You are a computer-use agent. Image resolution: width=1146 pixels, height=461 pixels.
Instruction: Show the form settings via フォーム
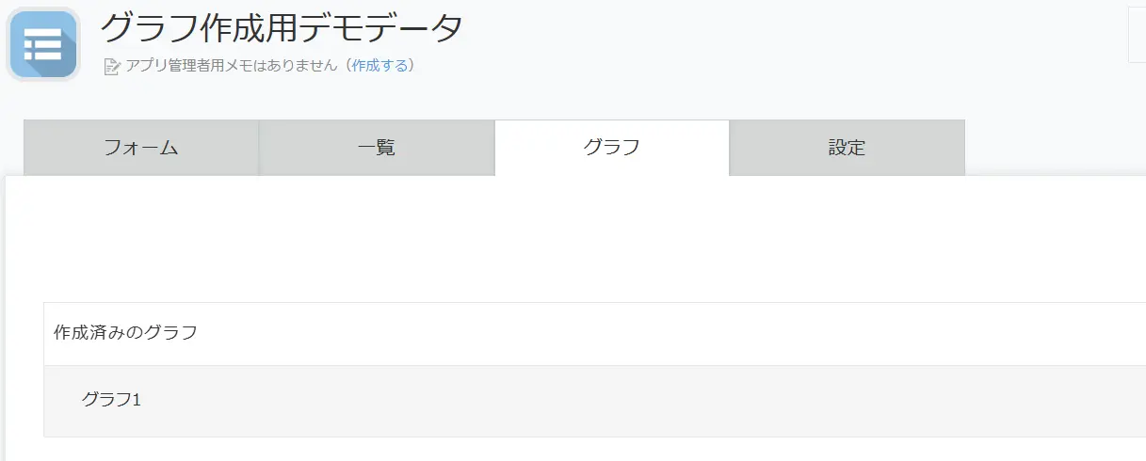coord(141,148)
